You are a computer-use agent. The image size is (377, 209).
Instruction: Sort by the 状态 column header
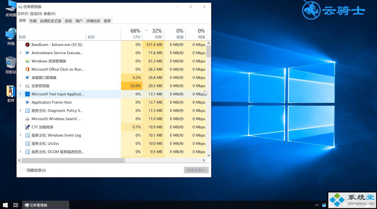coord(103,34)
